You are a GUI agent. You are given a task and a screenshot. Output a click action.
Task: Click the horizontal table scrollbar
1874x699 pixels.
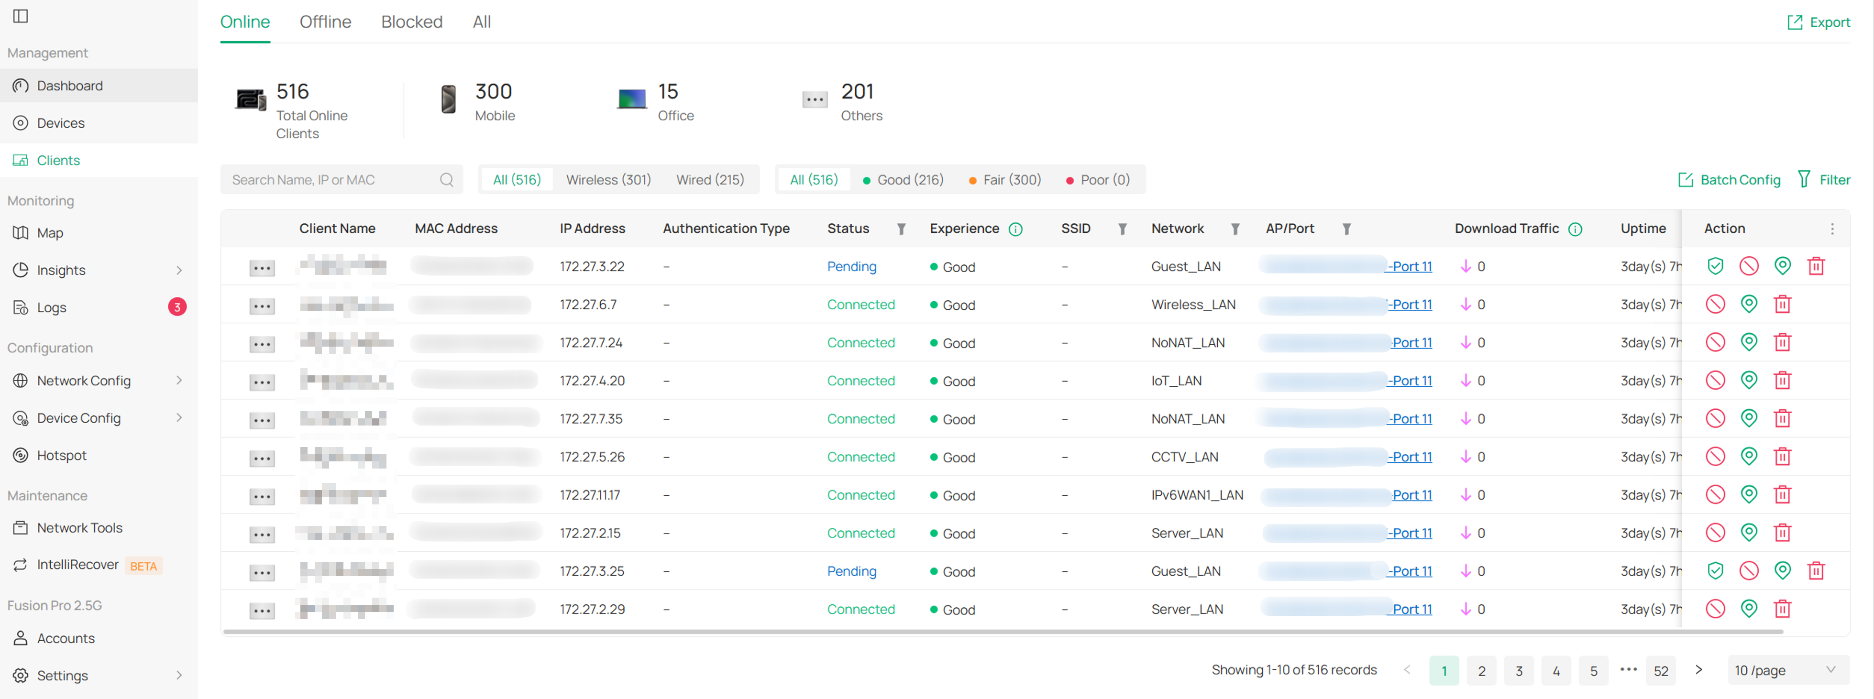point(1003,632)
